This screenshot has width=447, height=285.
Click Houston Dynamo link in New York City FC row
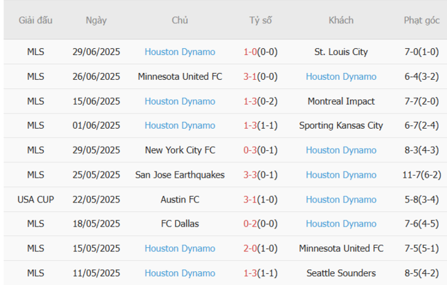coord(341,150)
